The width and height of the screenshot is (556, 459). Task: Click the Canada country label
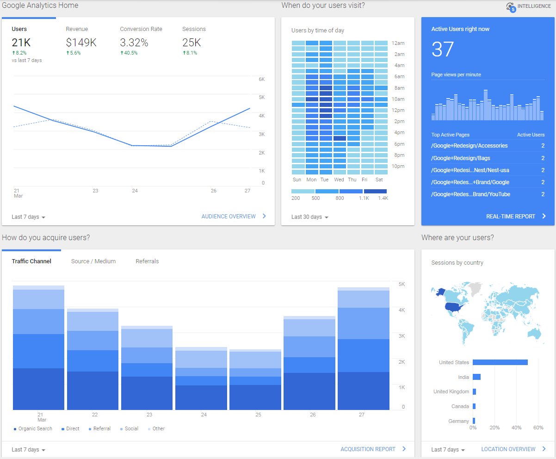[x=460, y=407]
